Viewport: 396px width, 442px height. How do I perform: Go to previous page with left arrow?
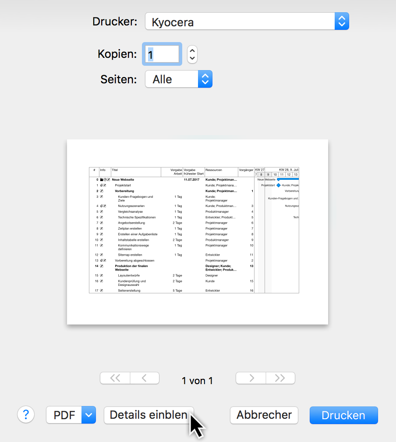point(145,378)
